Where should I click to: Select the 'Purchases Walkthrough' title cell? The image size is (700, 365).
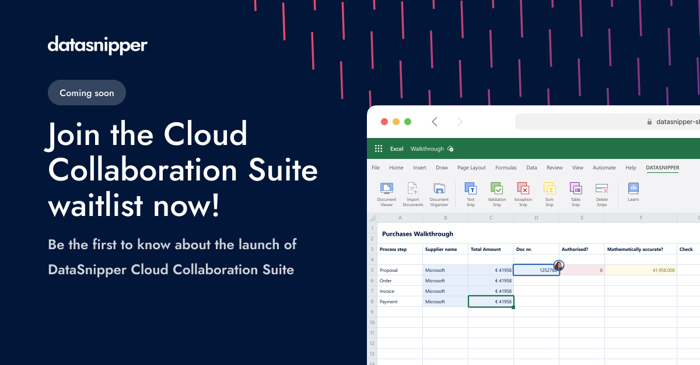tap(417, 233)
